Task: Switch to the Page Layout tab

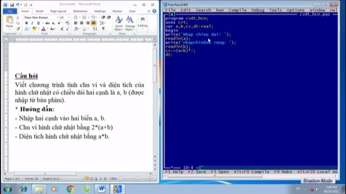Action: pos(58,11)
